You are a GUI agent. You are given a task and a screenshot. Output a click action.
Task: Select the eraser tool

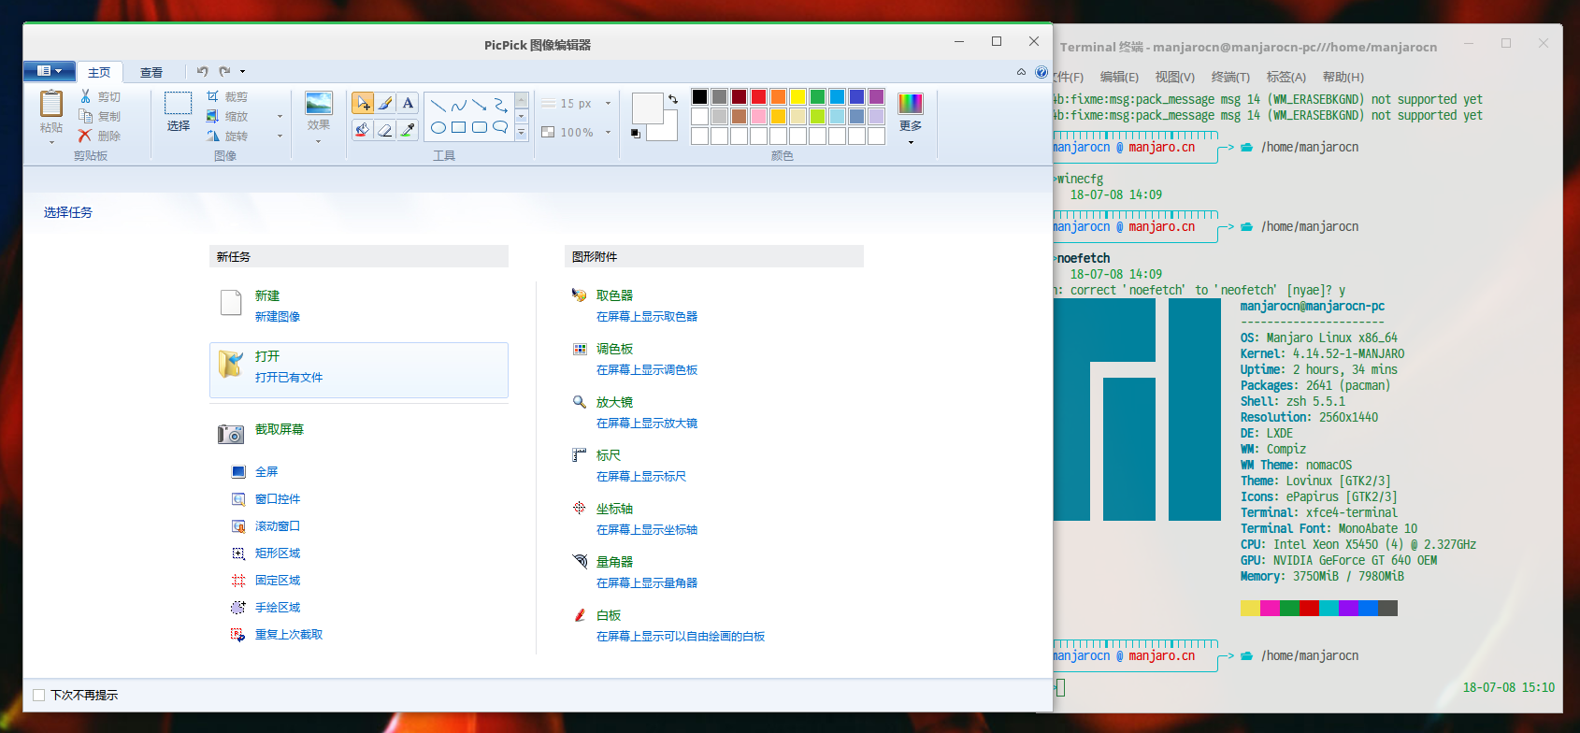pyautogui.click(x=385, y=129)
